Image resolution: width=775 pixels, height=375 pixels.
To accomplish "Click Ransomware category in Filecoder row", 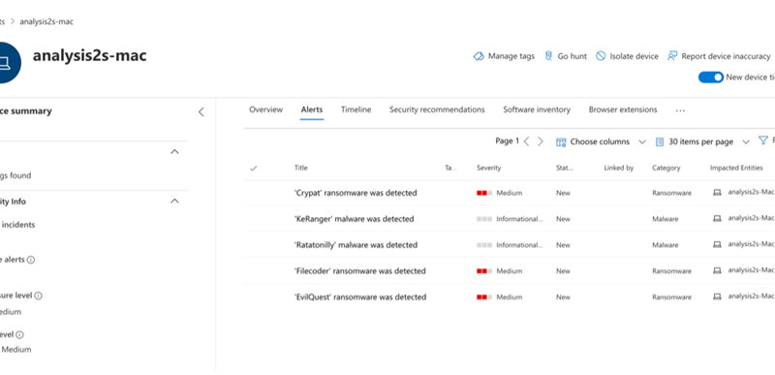I will pyautogui.click(x=671, y=271).
